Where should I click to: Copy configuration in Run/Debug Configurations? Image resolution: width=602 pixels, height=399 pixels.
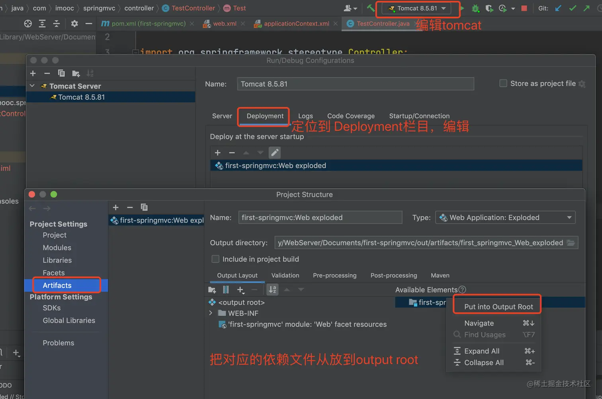[x=61, y=73]
